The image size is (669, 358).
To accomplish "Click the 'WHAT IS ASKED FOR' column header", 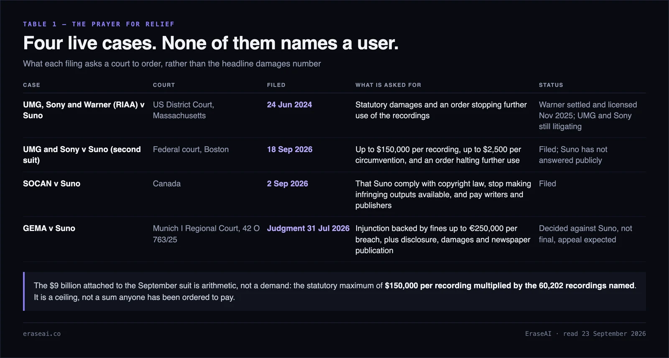I will tap(388, 85).
